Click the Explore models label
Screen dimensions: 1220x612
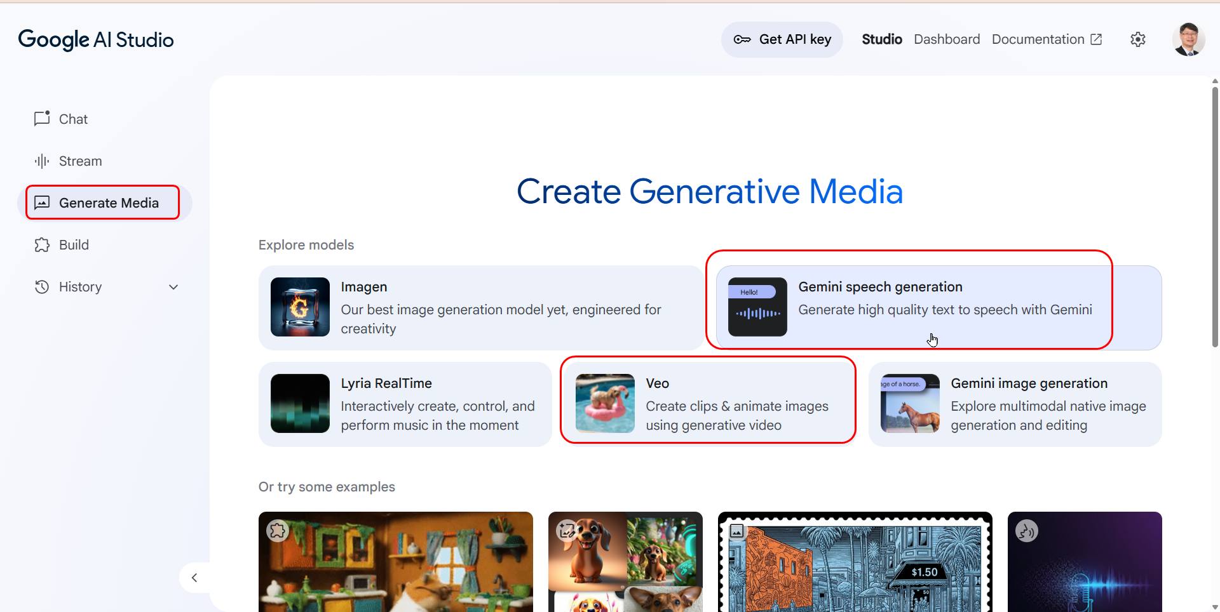[306, 244]
